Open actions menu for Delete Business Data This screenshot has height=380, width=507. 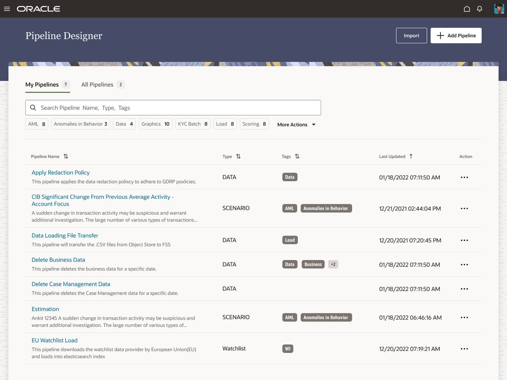pyautogui.click(x=464, y=265)
